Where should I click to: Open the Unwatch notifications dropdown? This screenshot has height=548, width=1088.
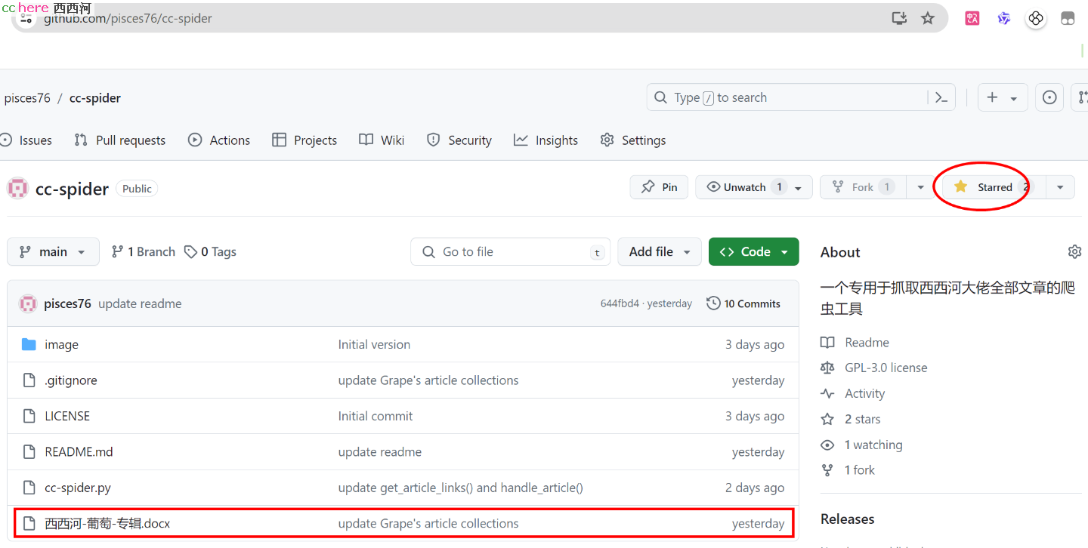[x=754, y=187]
